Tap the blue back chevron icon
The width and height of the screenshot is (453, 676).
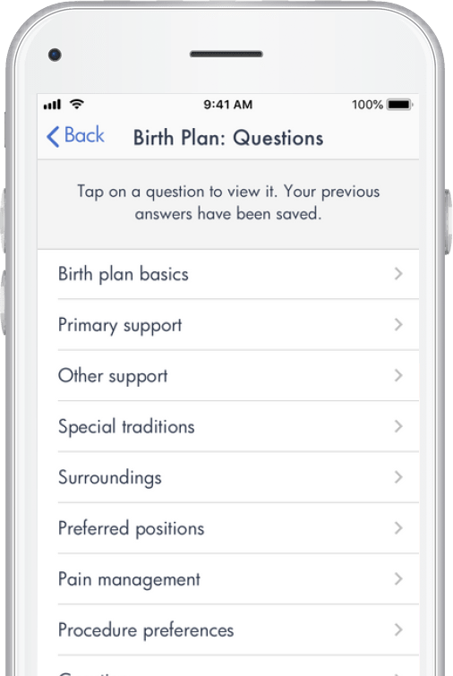[53, 137]
